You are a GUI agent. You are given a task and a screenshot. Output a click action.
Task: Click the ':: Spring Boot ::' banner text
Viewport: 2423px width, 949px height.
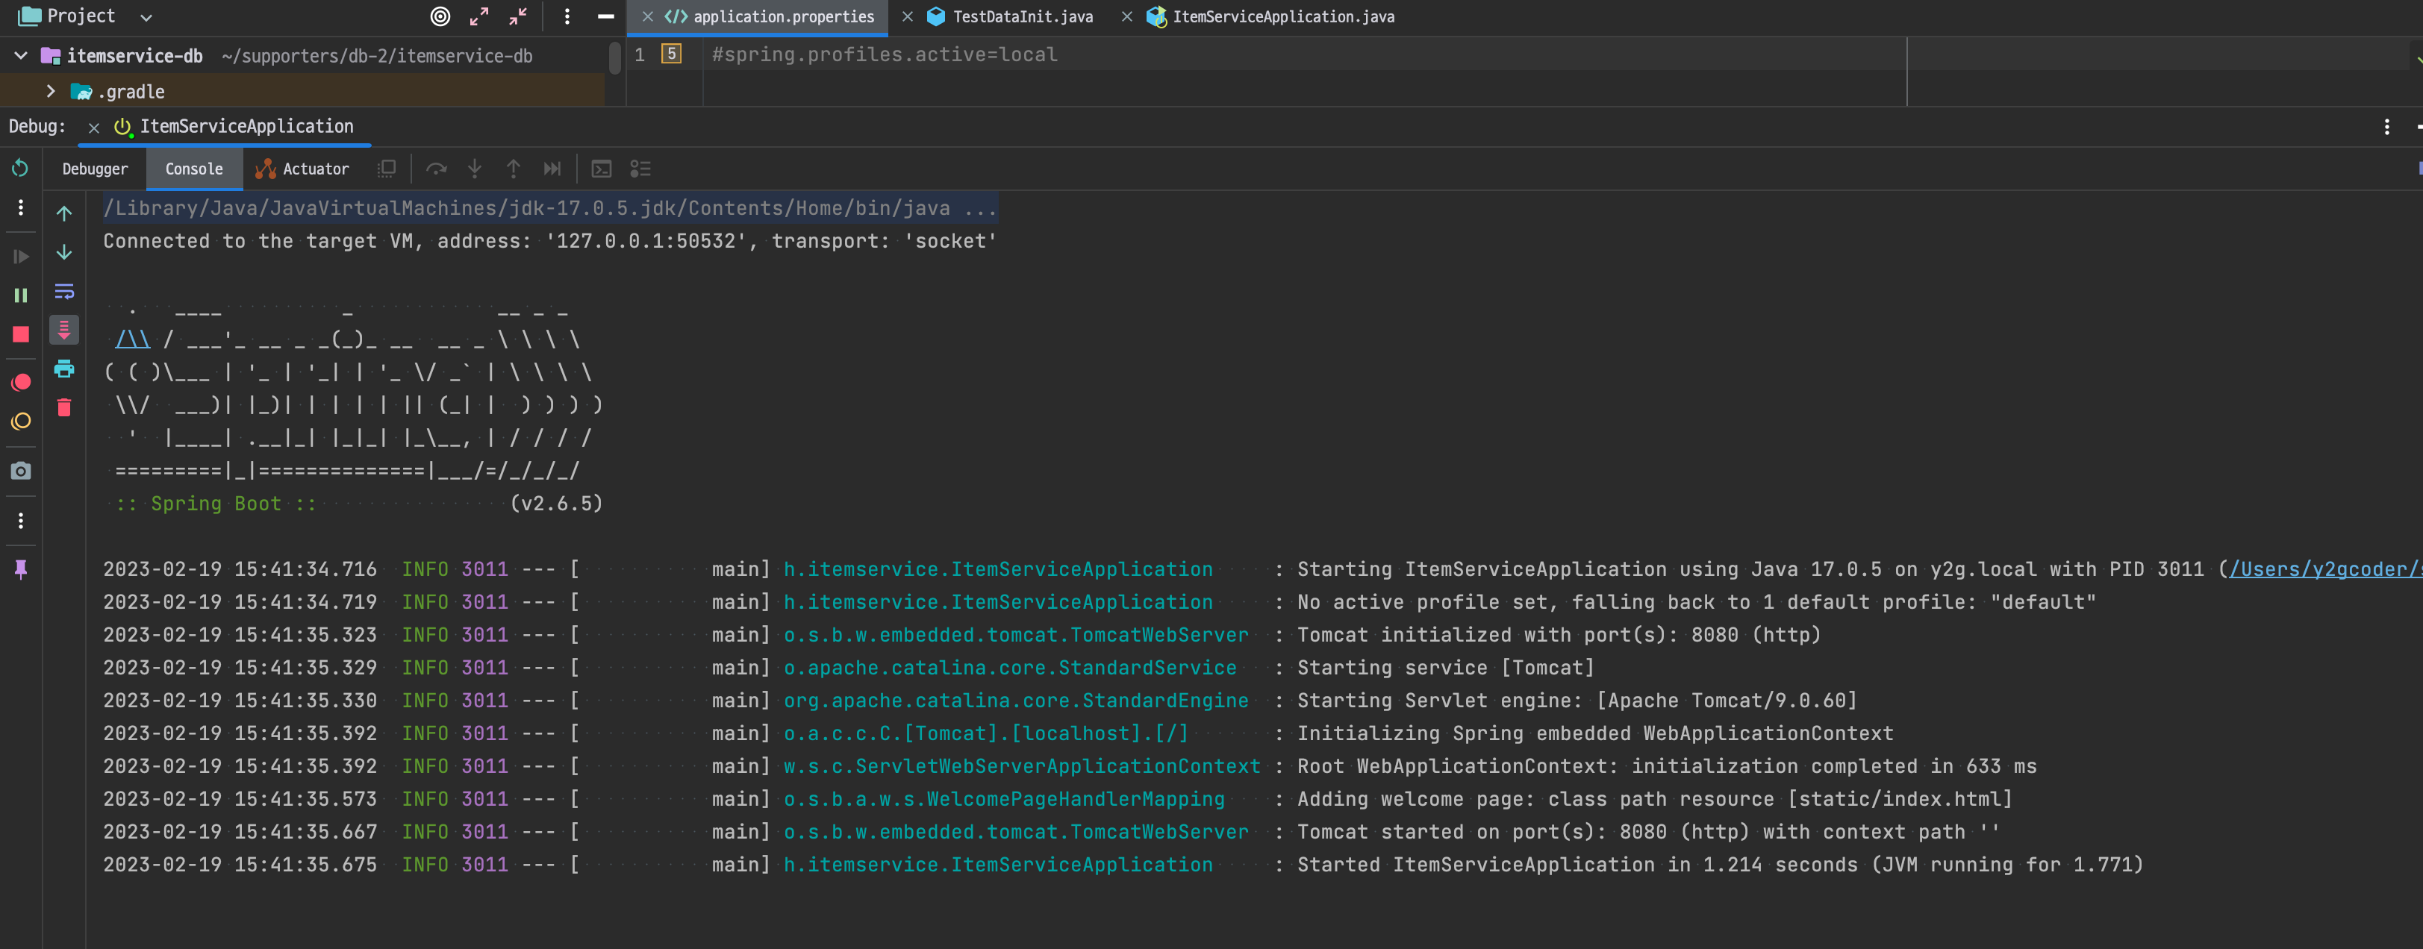tap(216, 503)
